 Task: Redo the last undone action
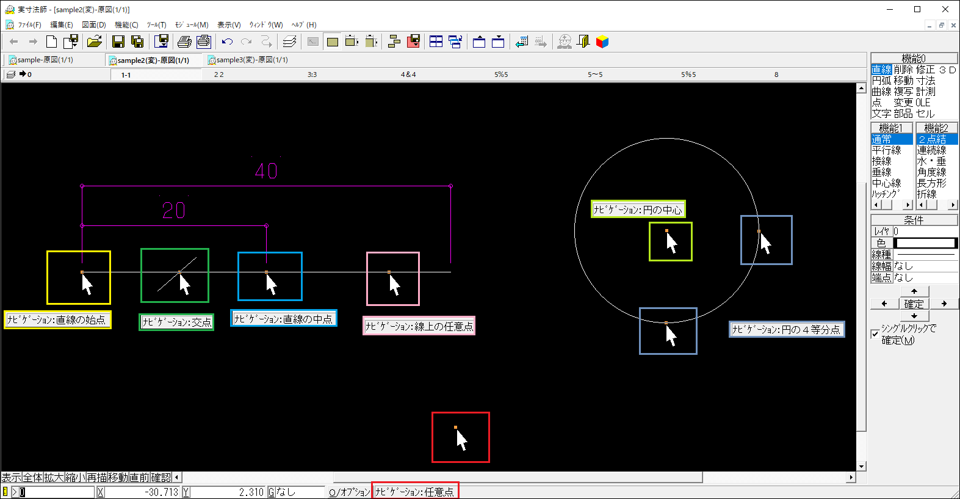(x=247, y=42)
